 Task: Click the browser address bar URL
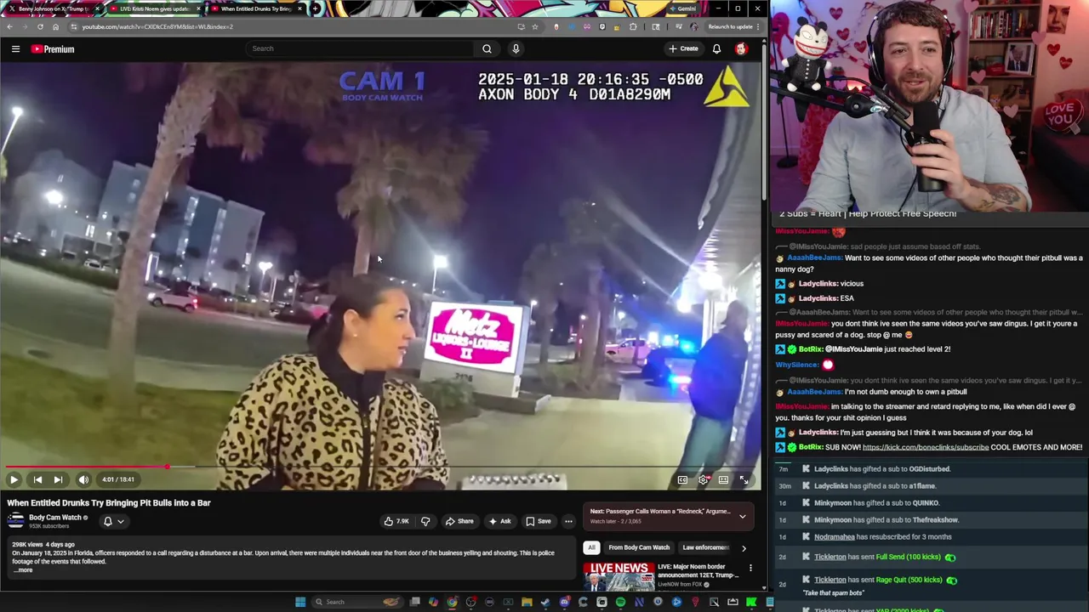157,26
